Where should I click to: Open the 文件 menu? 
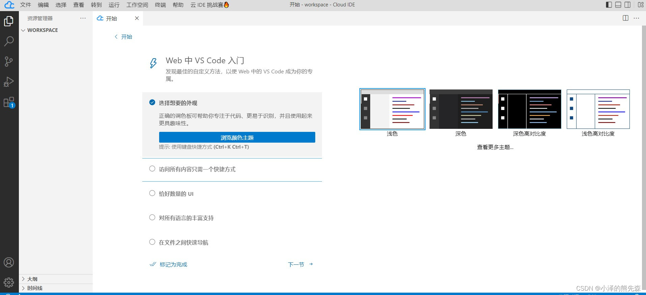26,5
